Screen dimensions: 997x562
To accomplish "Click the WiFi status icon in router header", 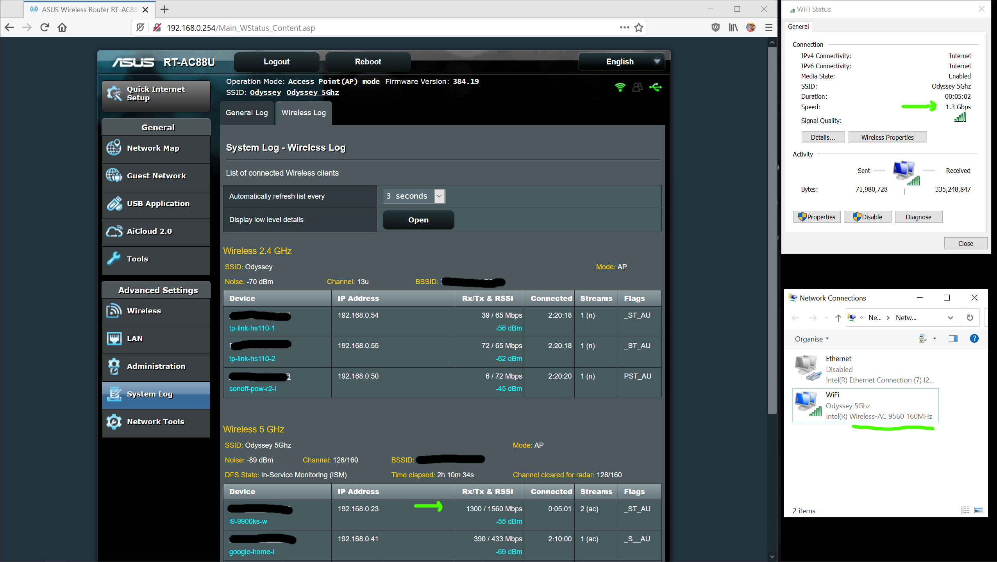I will (x=619, y=87).
